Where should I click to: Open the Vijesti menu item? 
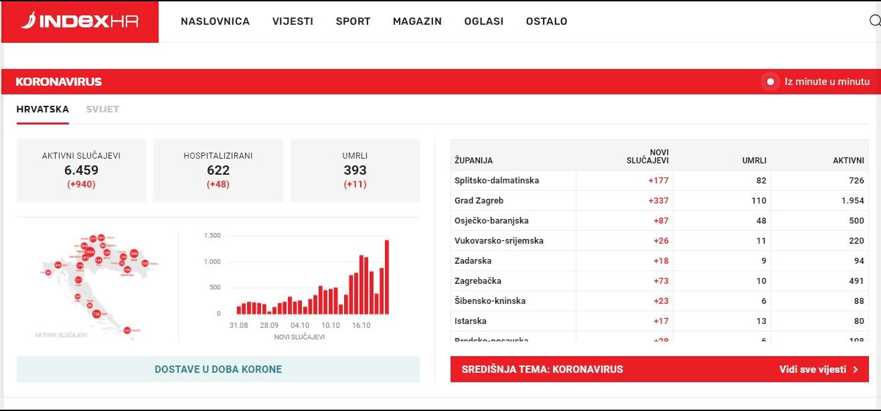(293, 21)
